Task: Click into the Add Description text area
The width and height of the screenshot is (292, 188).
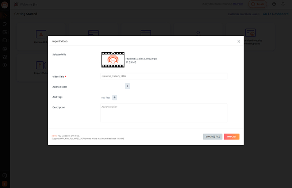Action: pyautogui.click(x=164, y=113)
